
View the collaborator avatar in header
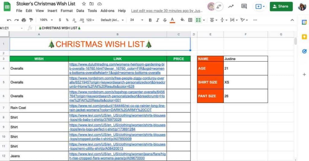tap(211, 7)
